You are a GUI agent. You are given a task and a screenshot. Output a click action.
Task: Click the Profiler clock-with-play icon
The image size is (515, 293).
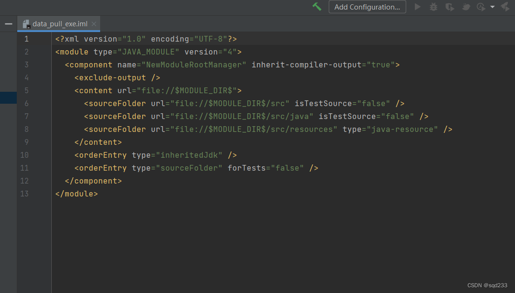click(x=481, y=7)
